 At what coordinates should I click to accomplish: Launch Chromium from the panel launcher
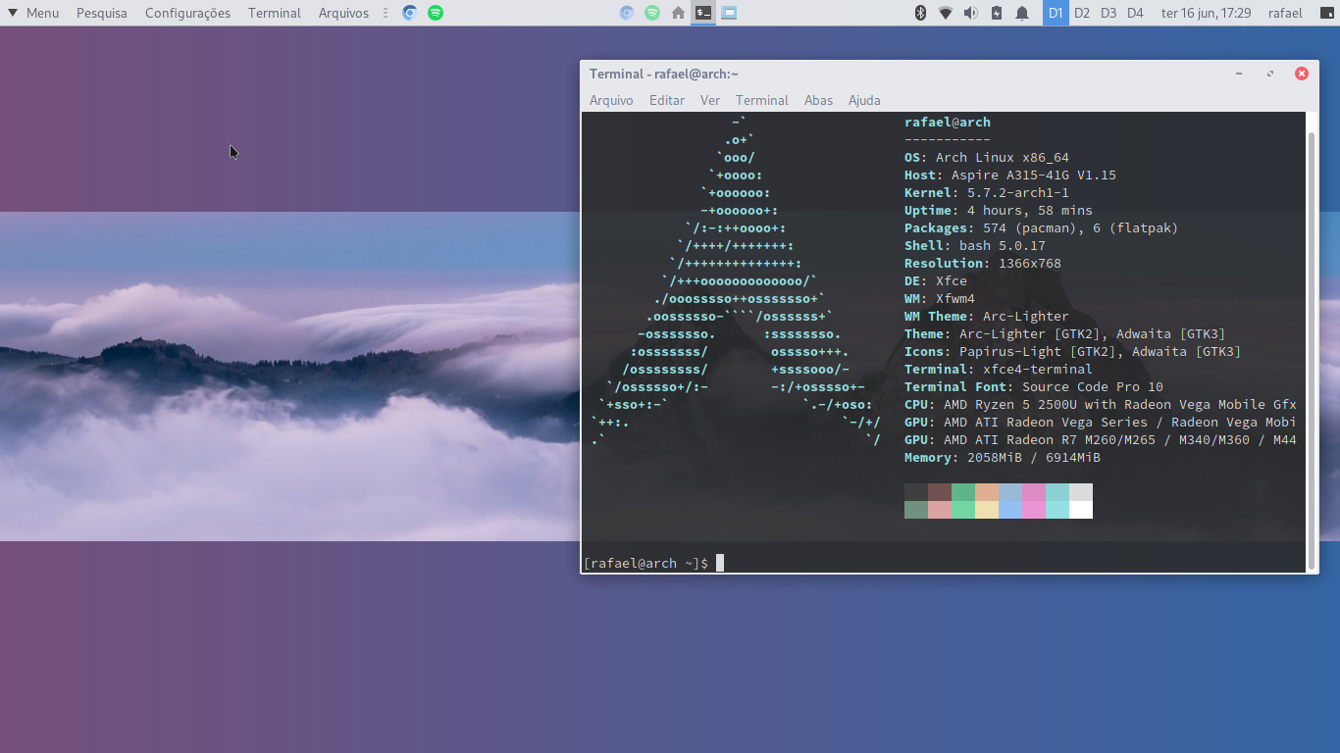click(409, 13)
